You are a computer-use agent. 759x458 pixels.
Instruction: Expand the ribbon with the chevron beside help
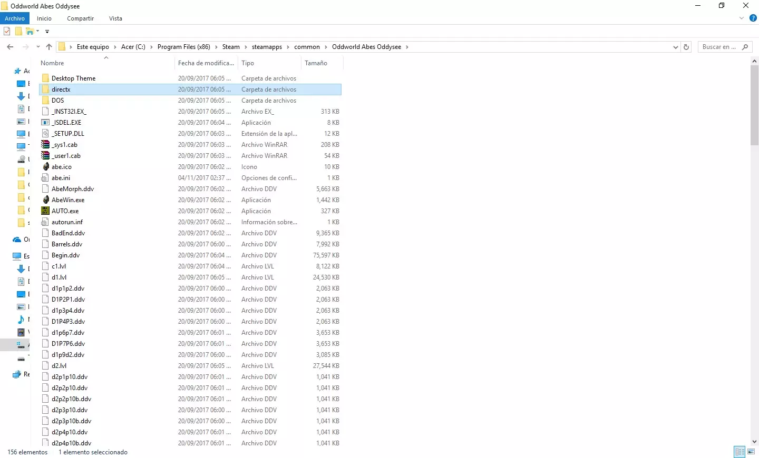(742, 18)
